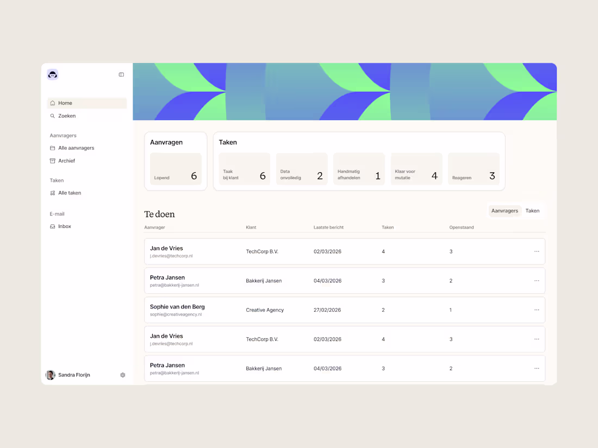Open Archief in sidebar
Image resolution: width=598 pixels, height=448 pixels.
pyautogui.click(x=87, y=161)
